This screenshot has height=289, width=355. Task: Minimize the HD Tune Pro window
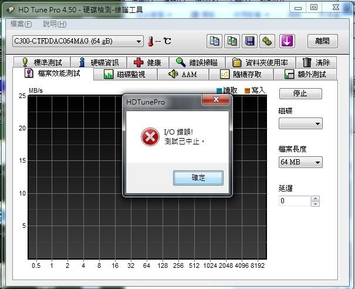298,8
